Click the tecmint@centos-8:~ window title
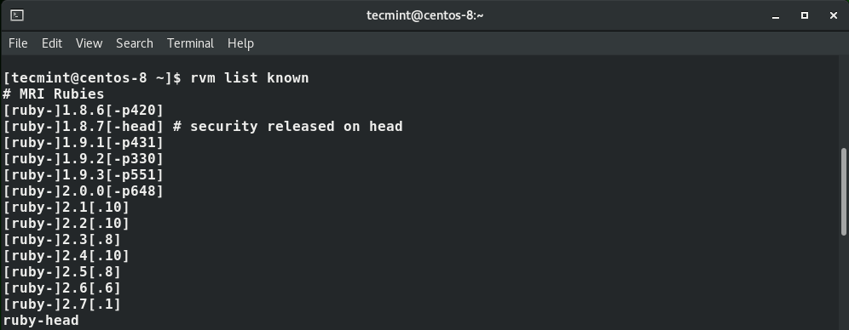The height and width of the screenshot is (330, 849). pyautogui.click(x=425, y=15)
